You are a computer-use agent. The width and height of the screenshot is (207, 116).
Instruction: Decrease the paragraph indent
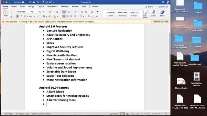[x=82, y=12]
